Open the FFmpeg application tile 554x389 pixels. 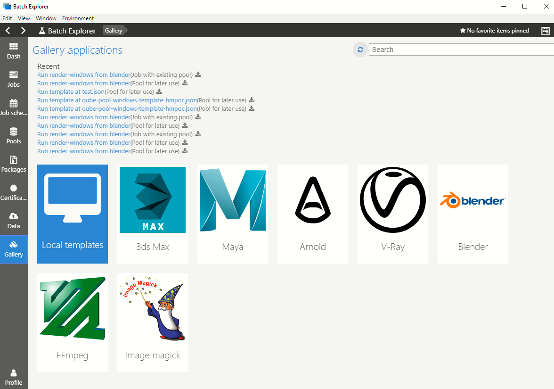73,323
